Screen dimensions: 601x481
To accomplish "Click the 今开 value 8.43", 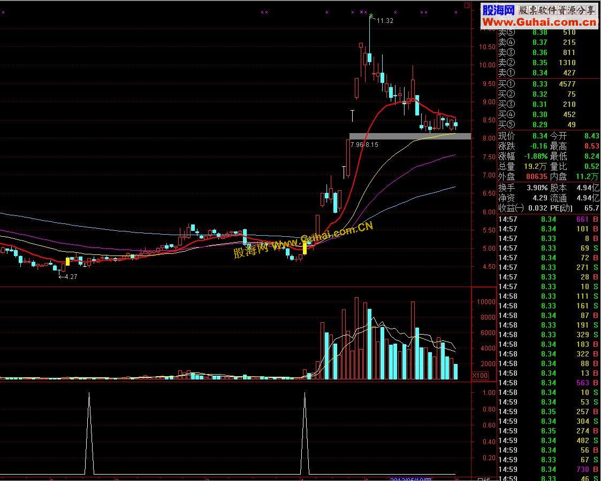I will [591, 136].
